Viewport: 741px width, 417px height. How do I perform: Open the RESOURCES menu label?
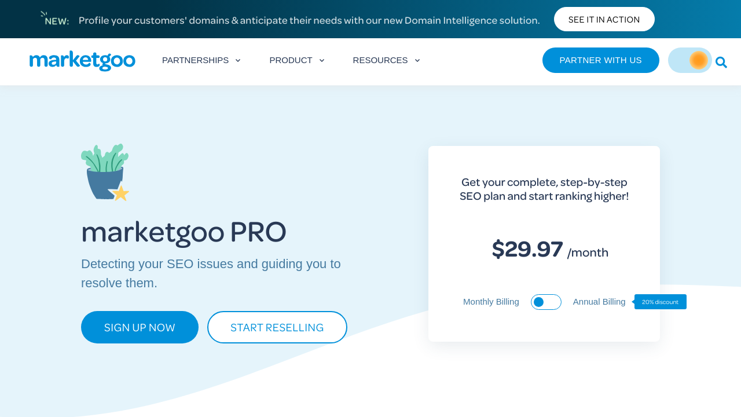pos(380,60)
